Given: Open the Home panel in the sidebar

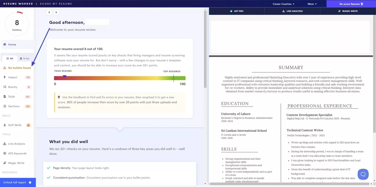Looking at the screenshot, I should pos(11,44).
